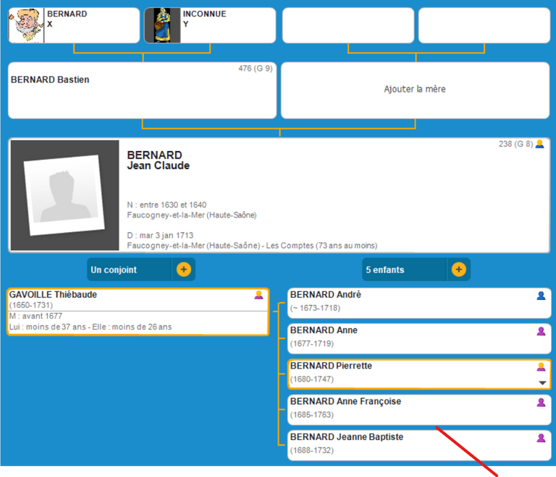Open the father card BERNARD Bastien
Screen dimensions: 556x477
[x=142, y=90]
